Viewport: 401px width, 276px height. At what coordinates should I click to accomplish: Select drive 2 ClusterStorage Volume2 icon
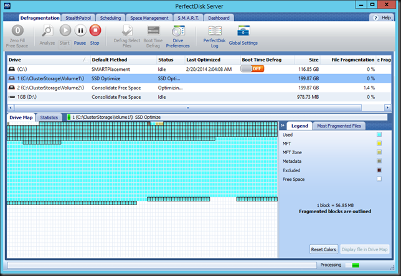click(x=12, y=88)
